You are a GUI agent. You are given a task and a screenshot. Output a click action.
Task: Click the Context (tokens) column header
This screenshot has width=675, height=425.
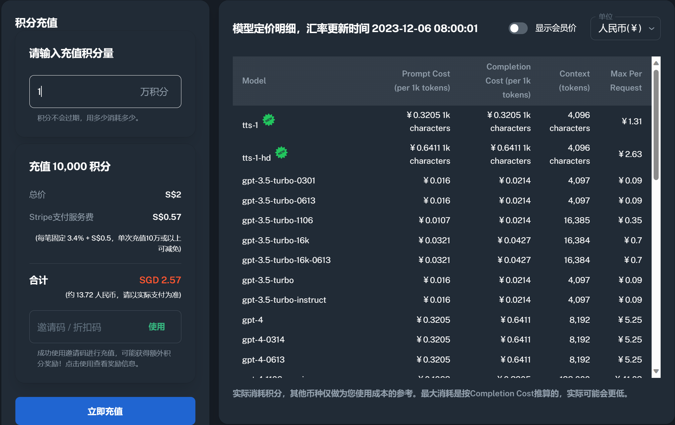point(574,81)
